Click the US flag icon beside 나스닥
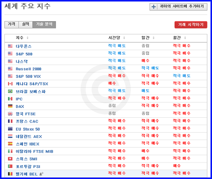 pos(10,61)
